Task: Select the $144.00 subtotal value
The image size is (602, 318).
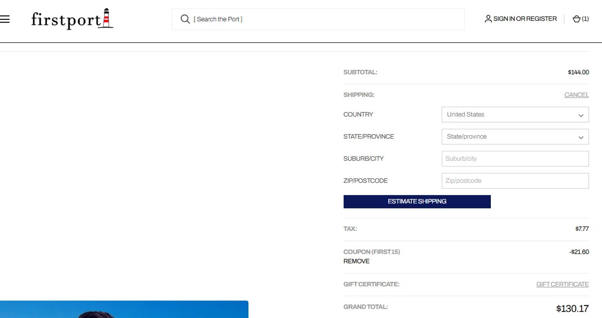Action: coord(578,72)
